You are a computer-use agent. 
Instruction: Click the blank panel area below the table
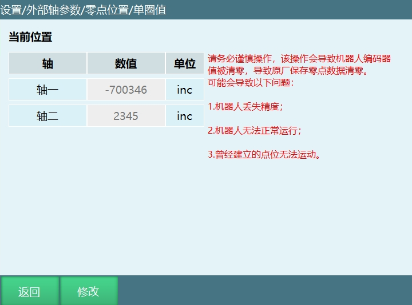coord(103,200)
